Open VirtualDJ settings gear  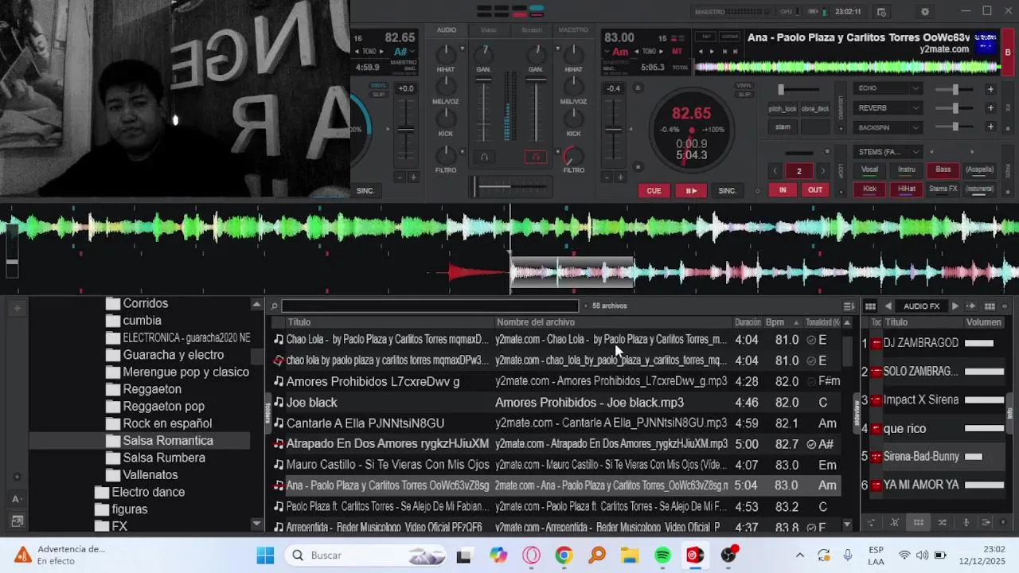coord(924,12)
